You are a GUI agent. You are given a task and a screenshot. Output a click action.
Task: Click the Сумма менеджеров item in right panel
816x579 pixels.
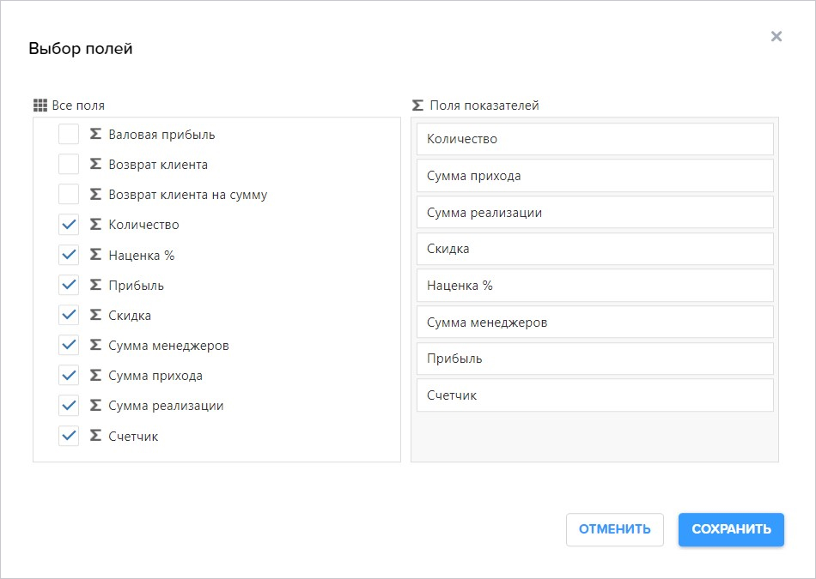pos(595,323)
